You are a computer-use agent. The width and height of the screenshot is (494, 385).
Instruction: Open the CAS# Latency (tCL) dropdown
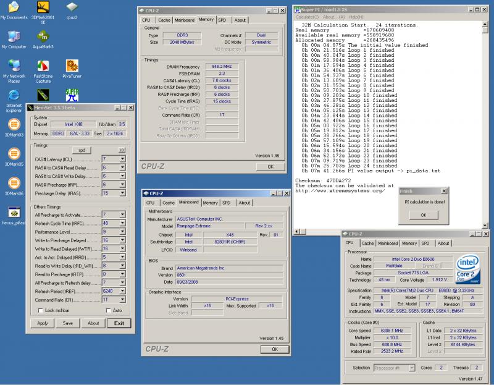(122, 159)
